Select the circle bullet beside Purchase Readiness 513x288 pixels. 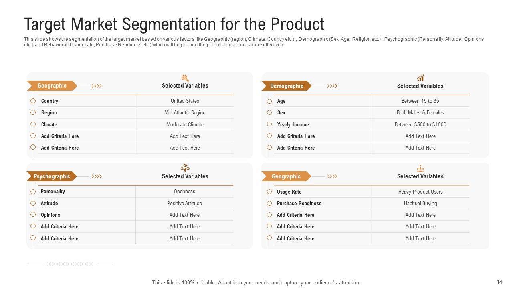click(x=269, y=203)
